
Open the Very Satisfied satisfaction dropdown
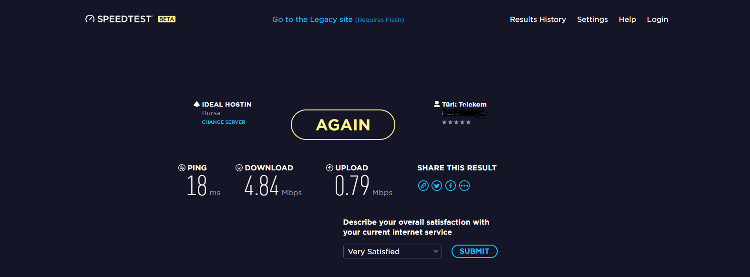392,251
